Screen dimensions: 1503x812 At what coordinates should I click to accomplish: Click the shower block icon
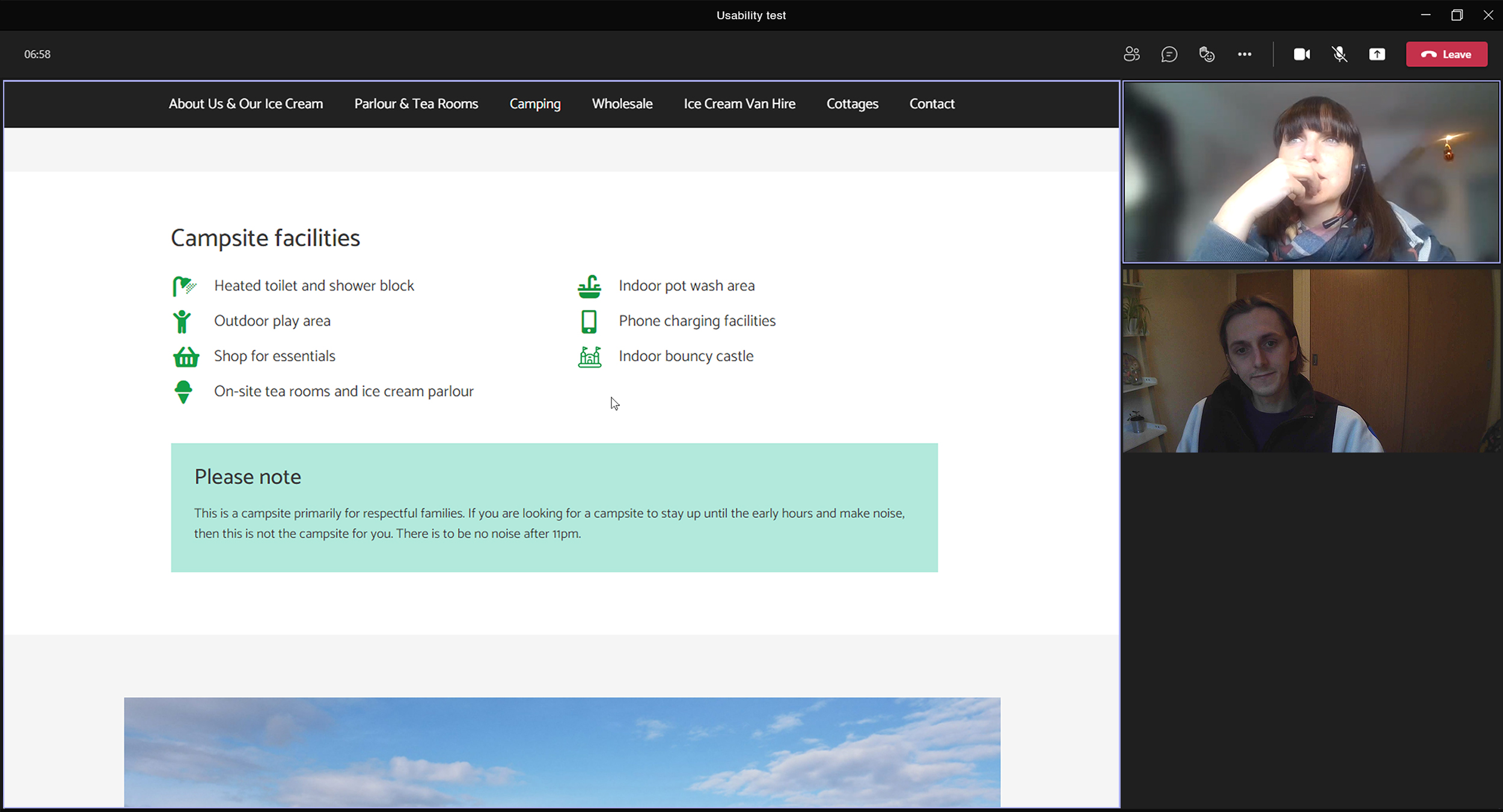pyautogui.click(x=183, y=286)
